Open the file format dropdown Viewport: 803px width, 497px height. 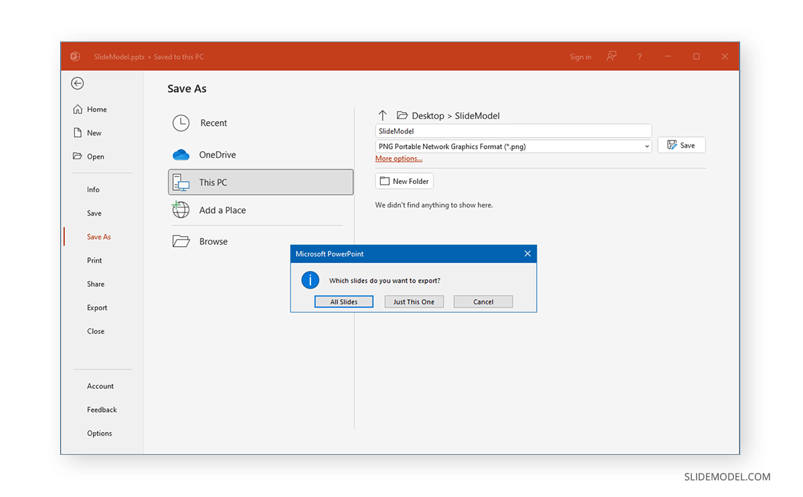[646, 145]
